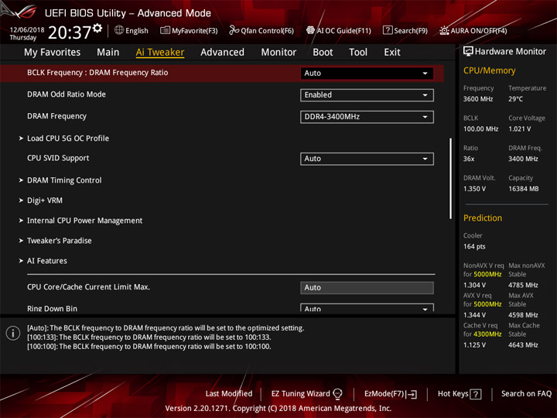Click the EZ Tuning Wizard lightbulb icon
The width and height of the screenshot is (557, 418).
337,394
